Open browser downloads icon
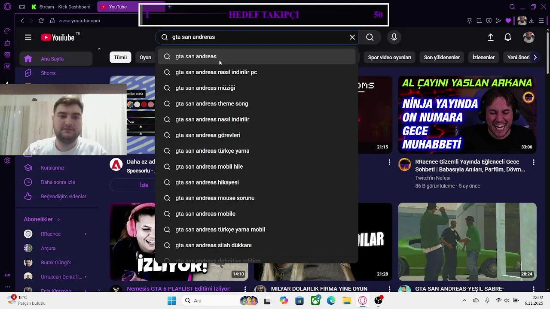Viewport: 550px width, 309px height. pos(532,21)
